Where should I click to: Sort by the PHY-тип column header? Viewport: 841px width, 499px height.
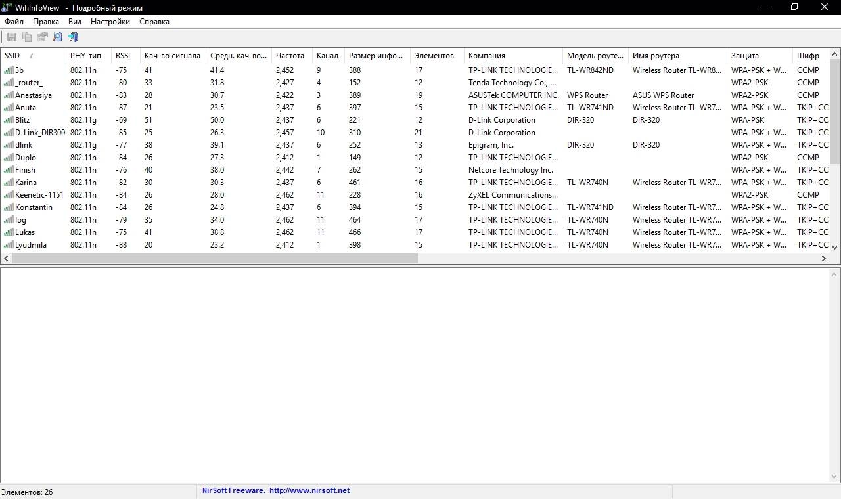point(88,56)
